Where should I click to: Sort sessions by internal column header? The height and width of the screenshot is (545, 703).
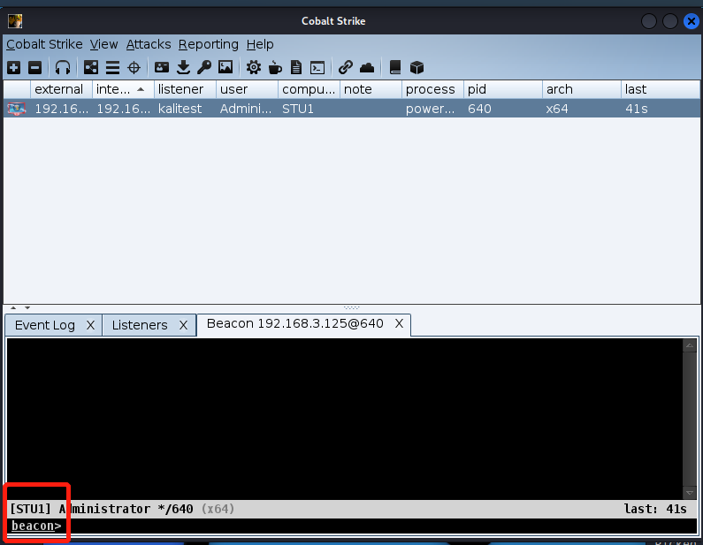coord(123,89)
